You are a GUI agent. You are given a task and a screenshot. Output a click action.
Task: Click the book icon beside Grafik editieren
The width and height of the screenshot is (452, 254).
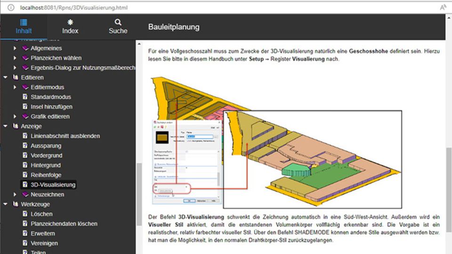25,116
